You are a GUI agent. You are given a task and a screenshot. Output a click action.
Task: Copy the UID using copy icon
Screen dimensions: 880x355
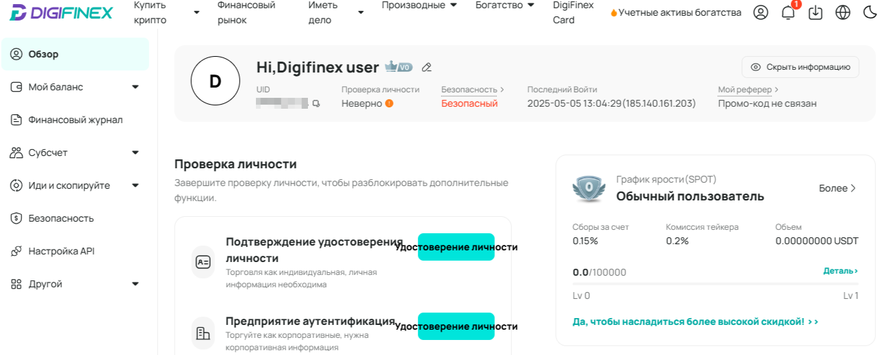[315, 104]
